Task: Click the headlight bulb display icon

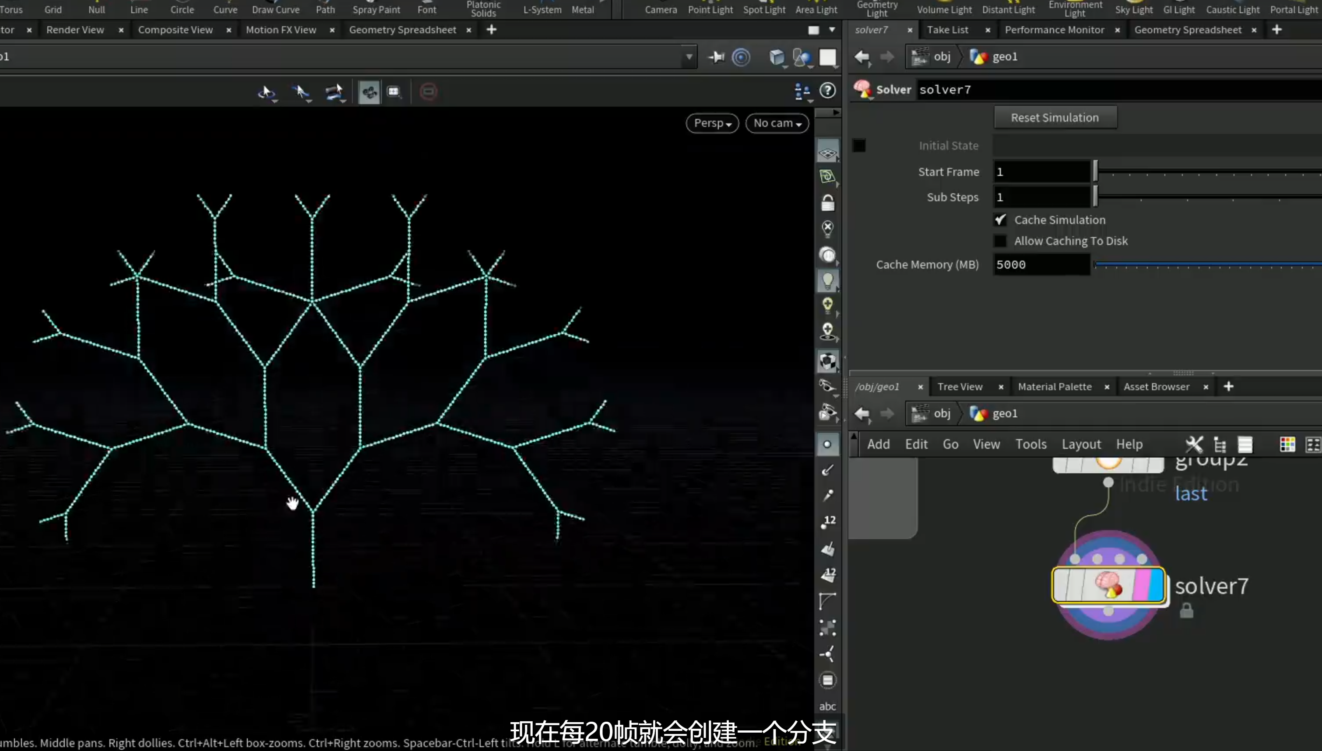Action: [827, 281]
